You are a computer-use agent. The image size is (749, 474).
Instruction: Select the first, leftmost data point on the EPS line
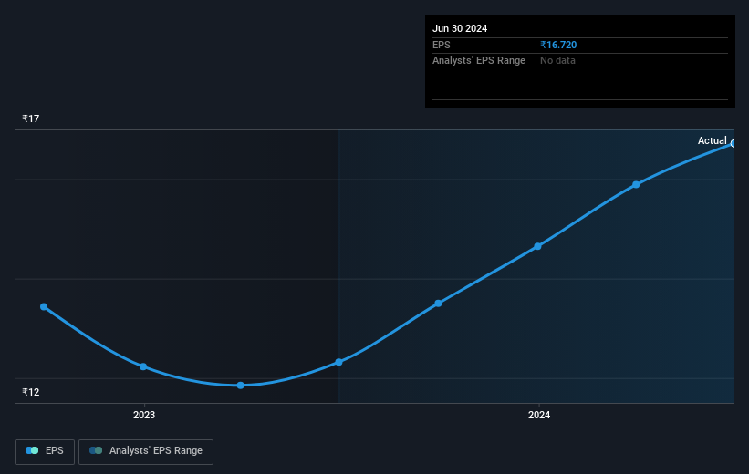tap(44, 306)
